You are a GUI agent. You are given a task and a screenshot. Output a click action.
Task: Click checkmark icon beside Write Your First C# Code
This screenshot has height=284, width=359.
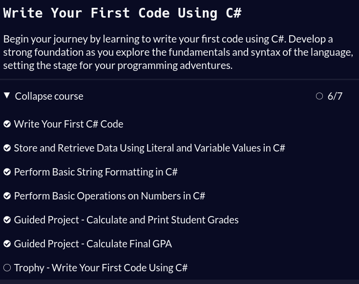7,124
